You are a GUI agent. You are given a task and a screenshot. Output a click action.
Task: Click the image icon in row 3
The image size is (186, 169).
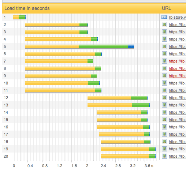pyautogui.click(x=164, y=32)
